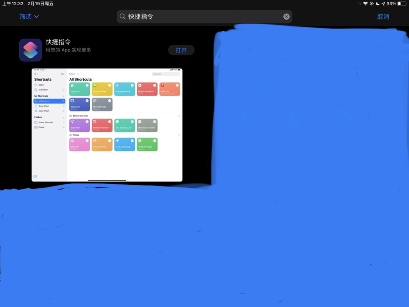The image size is (409, 307).
Task: Tap the 33% battery percentage
Action: [391, 4]
